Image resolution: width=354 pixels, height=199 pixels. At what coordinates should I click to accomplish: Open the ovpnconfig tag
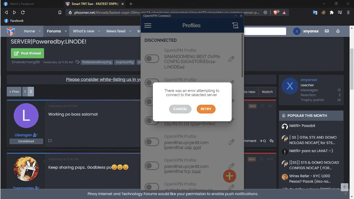[125, 62]
